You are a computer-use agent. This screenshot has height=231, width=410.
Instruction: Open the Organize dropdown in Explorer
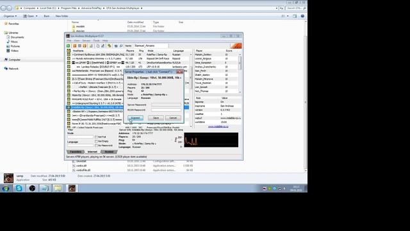tap(10, 16)
